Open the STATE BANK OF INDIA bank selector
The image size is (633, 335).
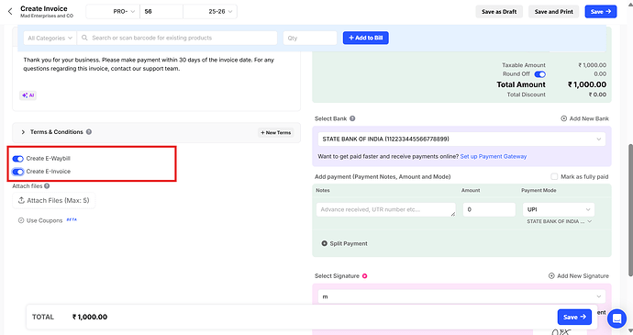click(461, 139)
